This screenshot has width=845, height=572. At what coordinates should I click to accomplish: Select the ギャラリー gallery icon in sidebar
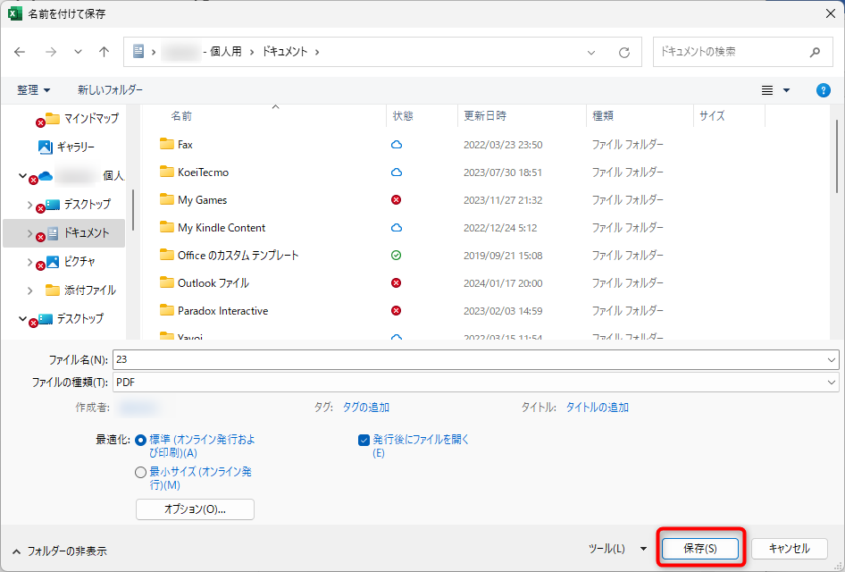(x=46, y=147)
